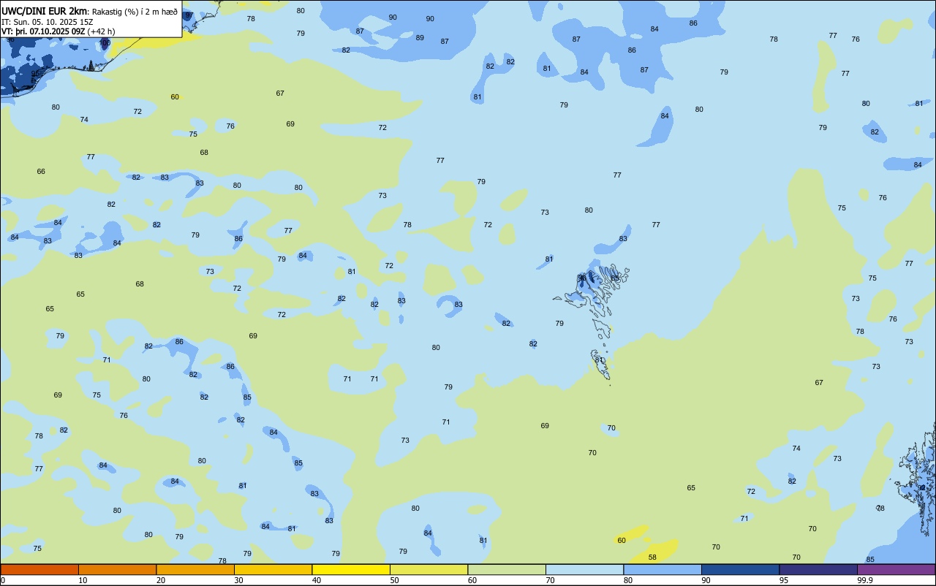Click the 30–40 golden legend segment
The width and height of the screenshot is (936, 586).
click(x=273, y=569)
